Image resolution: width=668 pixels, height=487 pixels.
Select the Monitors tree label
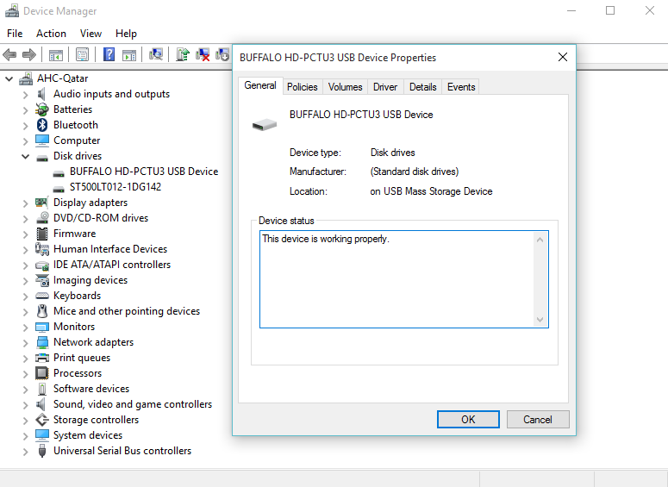click(74, 327)
